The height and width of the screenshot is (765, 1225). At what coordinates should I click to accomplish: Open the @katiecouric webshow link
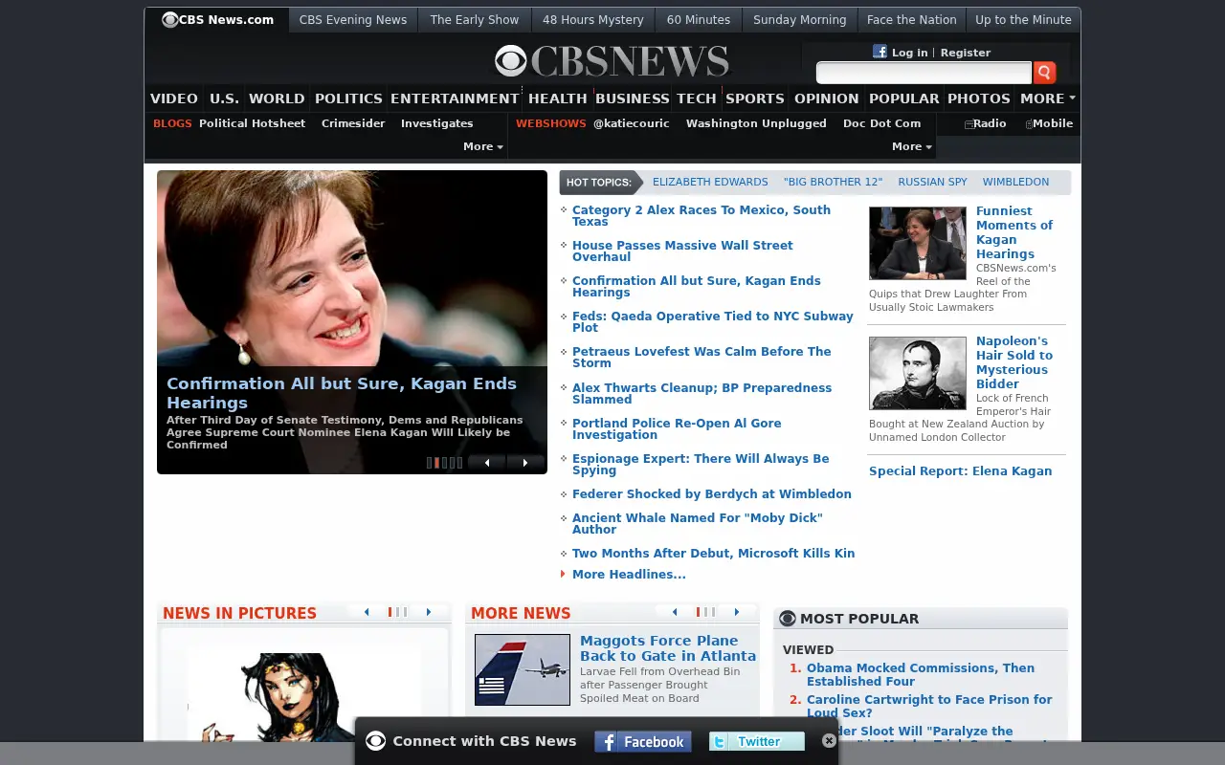pos(632,123)
